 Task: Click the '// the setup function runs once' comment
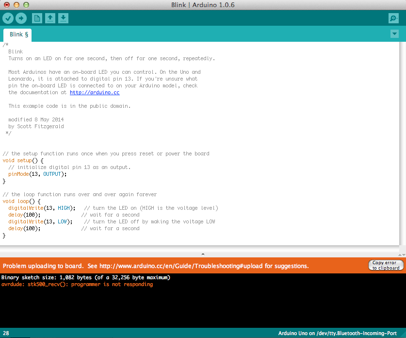coord(106,154)
